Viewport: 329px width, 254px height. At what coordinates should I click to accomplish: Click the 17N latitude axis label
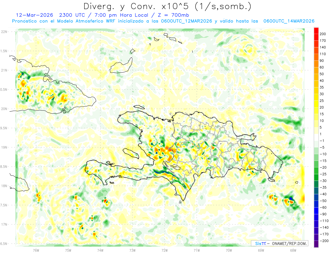4,224
